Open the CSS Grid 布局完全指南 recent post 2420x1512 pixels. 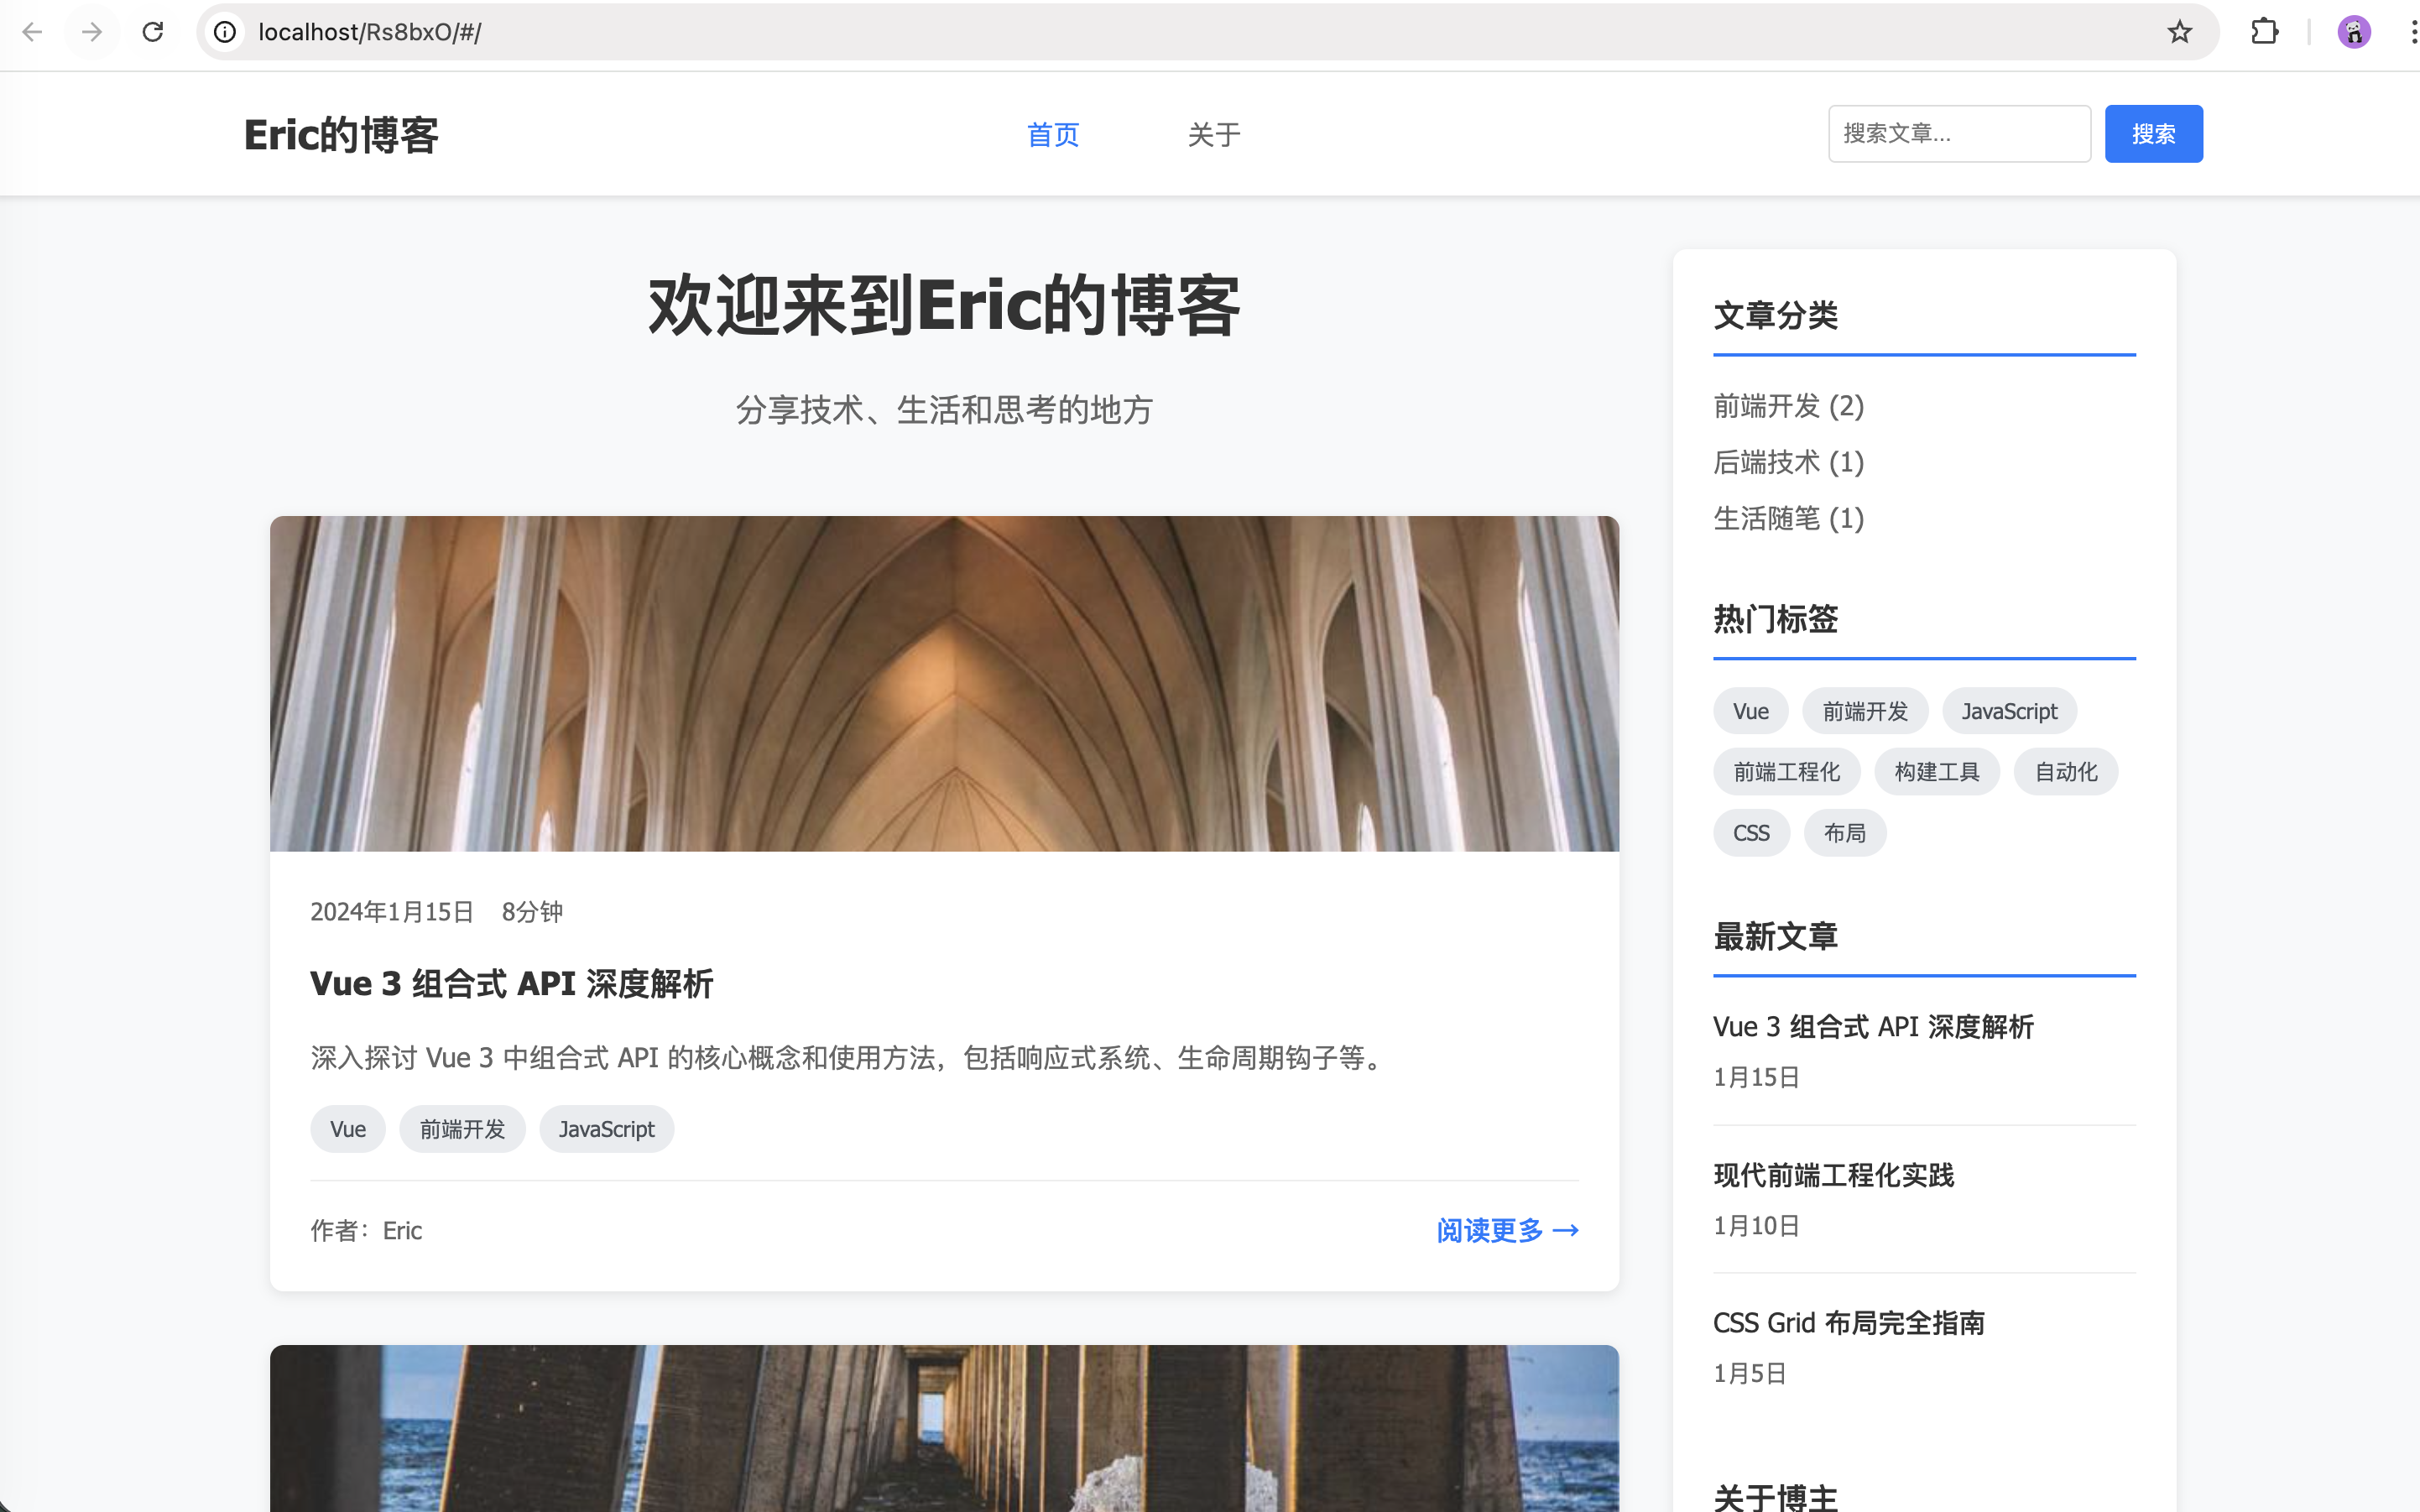point(1848,1322)
